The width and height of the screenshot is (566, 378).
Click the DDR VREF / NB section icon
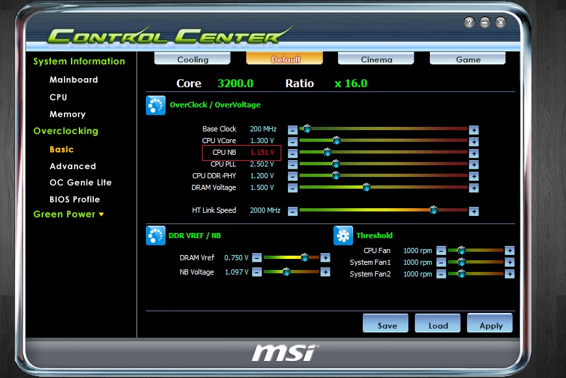tap(156, 236)
